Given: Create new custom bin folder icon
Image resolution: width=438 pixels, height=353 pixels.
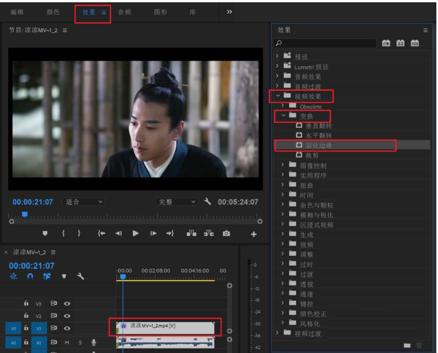Looking at the screenshot, I should (406, 345).
